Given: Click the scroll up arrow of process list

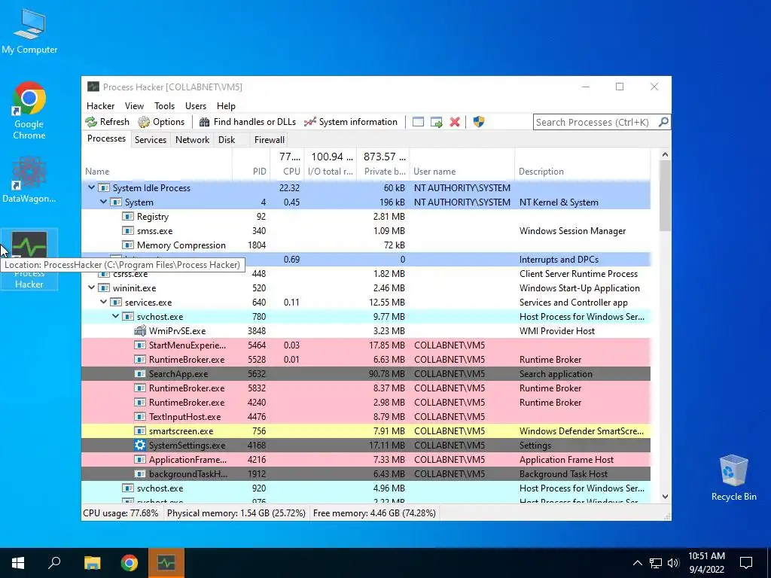Looking at the screenshot, I should point(665,154).
